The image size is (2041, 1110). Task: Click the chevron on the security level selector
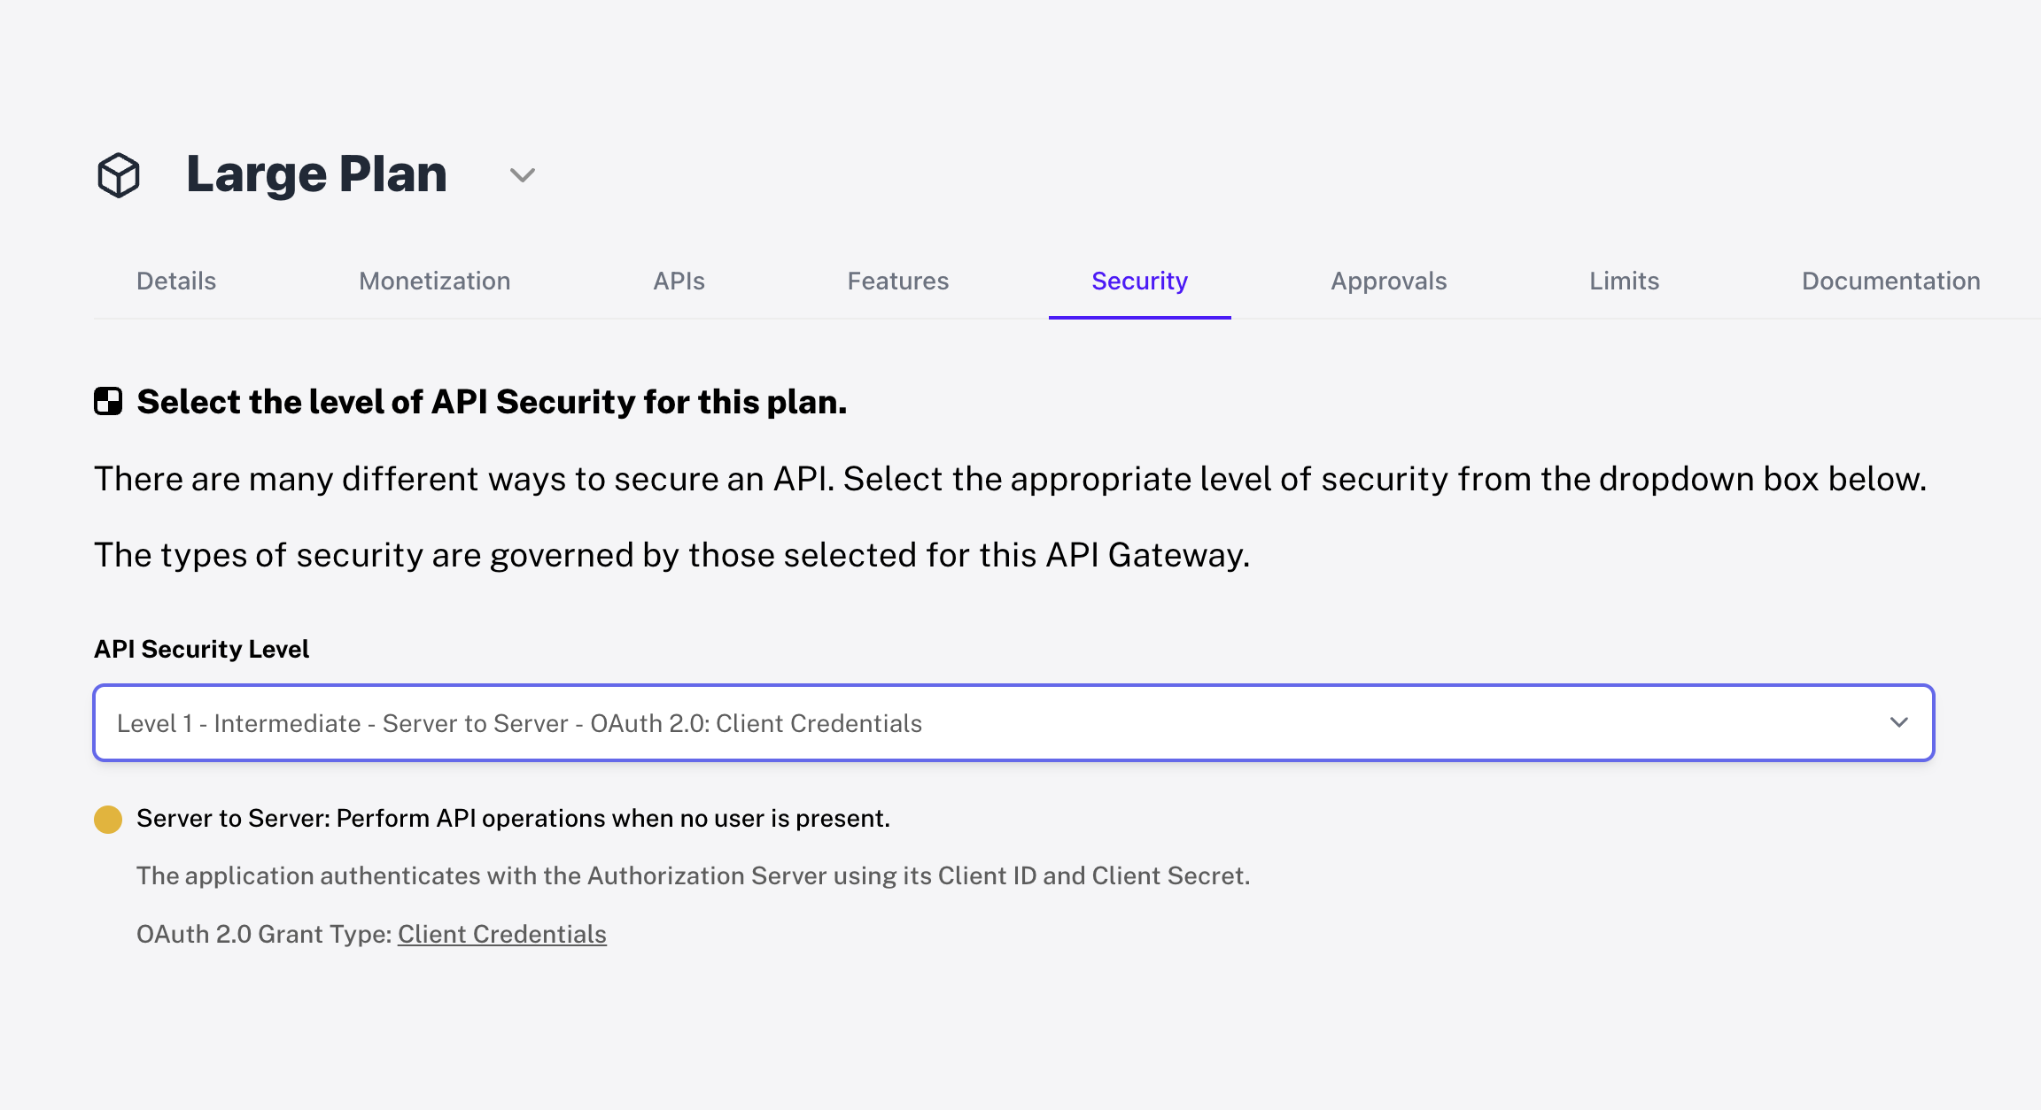click(1899, 723)
